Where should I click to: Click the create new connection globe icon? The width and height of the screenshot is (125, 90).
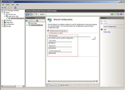click(x=27, y=21)
